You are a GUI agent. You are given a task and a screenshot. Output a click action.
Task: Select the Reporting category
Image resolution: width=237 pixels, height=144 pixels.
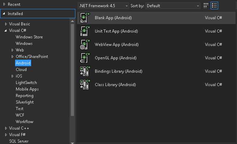coord(25,96)
